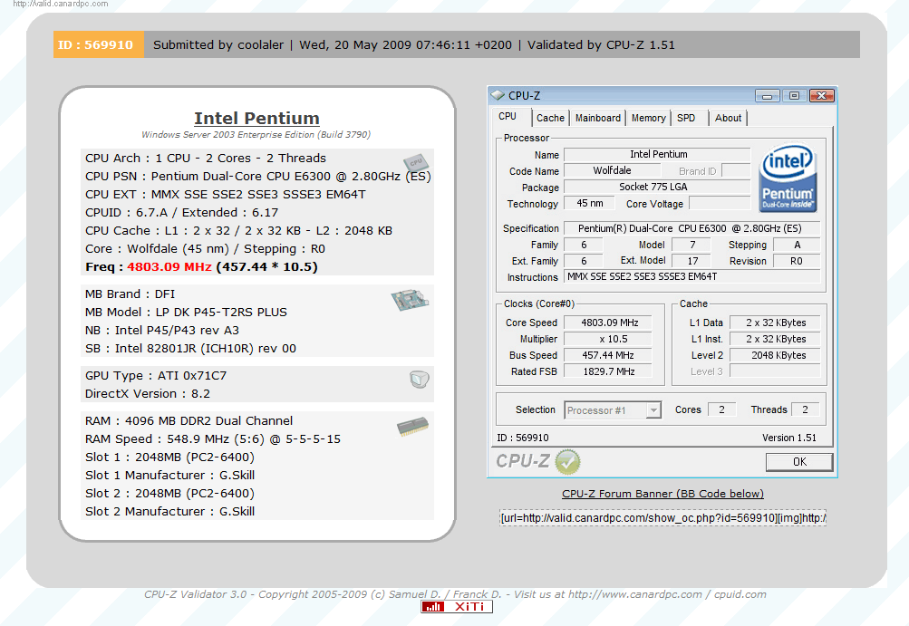
Task: Click the Slot 2 Manufacturer G.Skill line
Action: (169, 511)
